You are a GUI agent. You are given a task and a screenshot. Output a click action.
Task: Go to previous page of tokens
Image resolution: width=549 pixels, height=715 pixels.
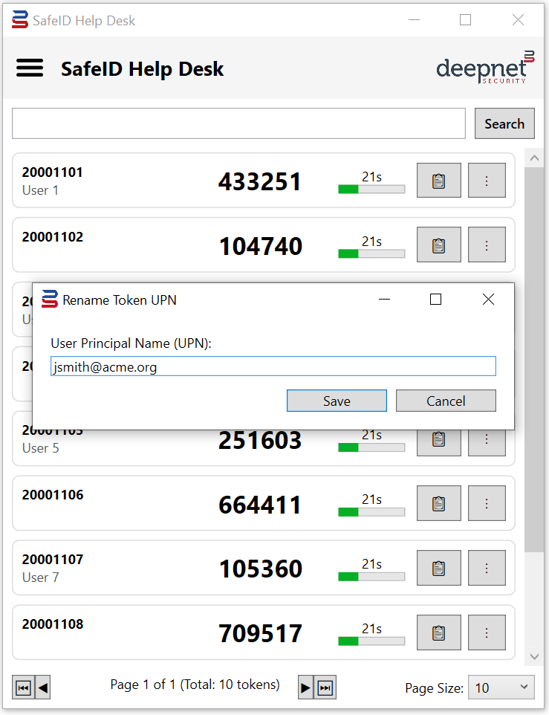(43, 687)
